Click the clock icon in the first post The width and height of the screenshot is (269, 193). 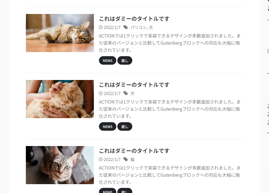click(x=101, y=27)
